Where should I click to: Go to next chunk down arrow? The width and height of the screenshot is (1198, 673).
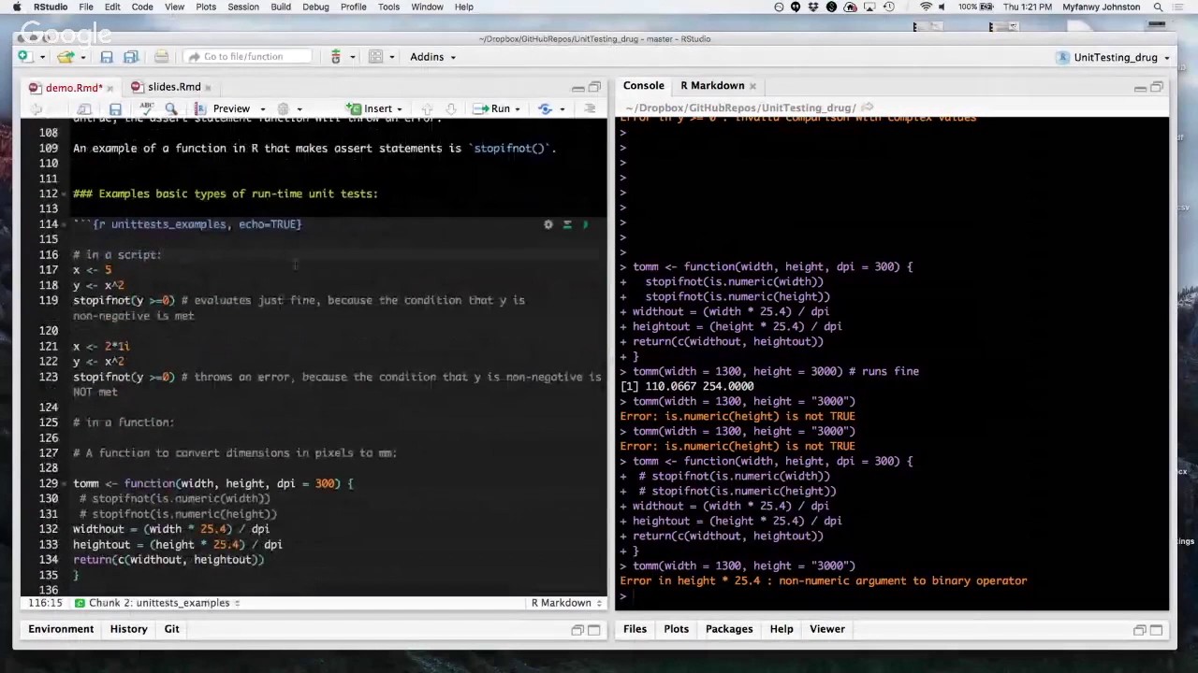(450, 109)
